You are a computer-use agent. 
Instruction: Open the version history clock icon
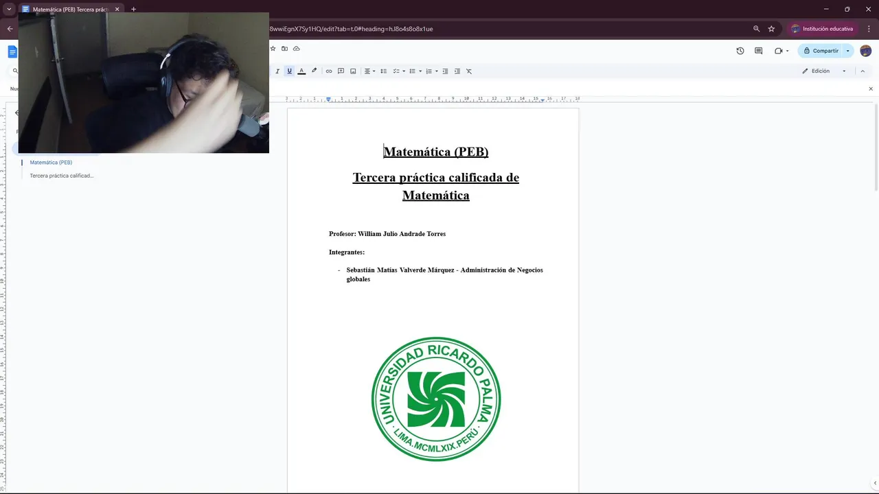tap(740, 51)
